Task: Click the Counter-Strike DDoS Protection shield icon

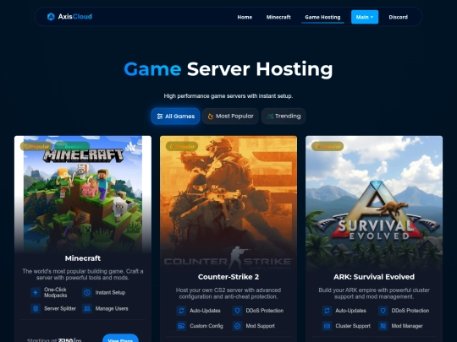Action: tap(237, 311)
